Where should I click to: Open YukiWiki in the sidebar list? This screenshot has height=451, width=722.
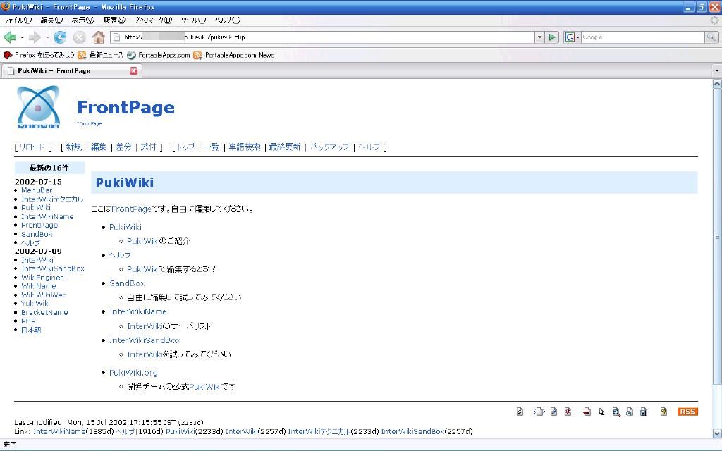coord(35,303)
